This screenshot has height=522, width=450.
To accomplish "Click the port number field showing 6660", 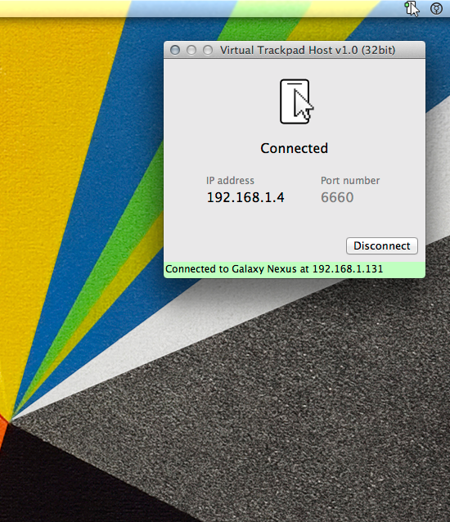I will coord(337,197).
